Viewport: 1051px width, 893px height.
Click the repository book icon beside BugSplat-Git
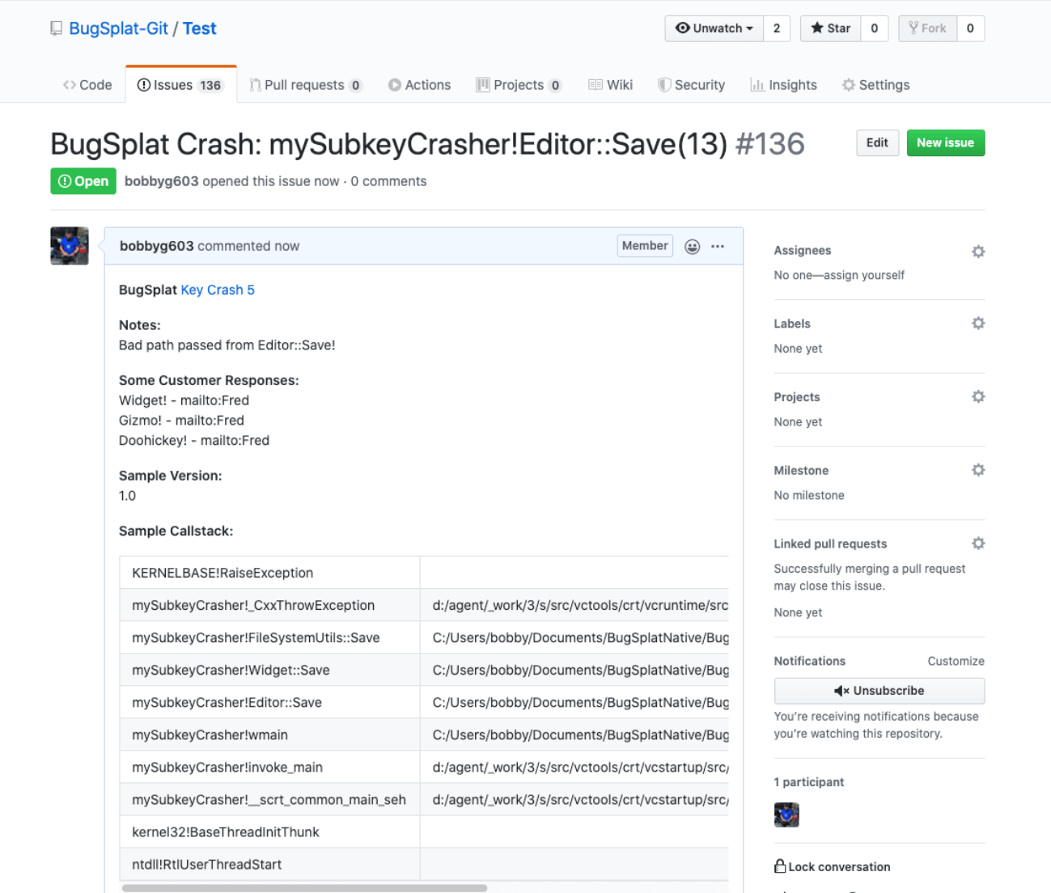pos(56,28)
